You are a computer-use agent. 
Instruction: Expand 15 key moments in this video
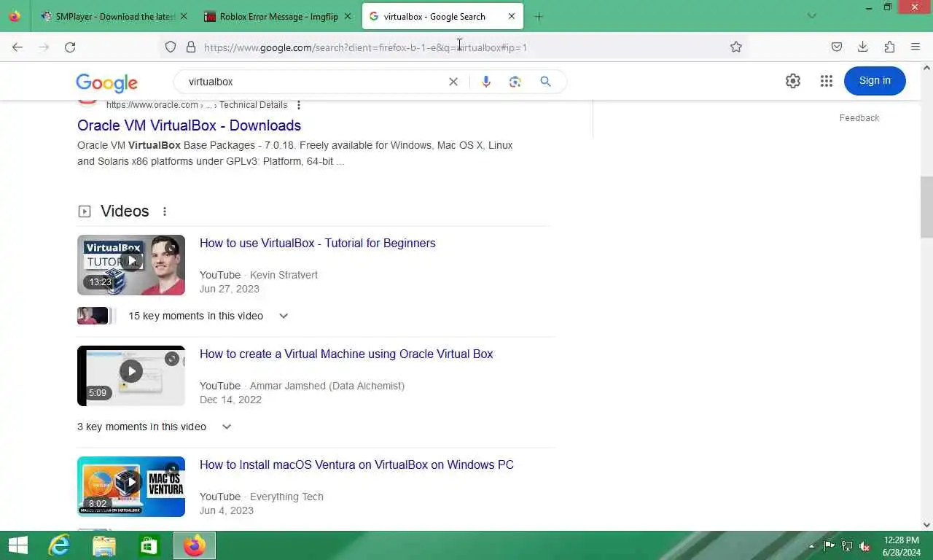[x=284, y=316]
